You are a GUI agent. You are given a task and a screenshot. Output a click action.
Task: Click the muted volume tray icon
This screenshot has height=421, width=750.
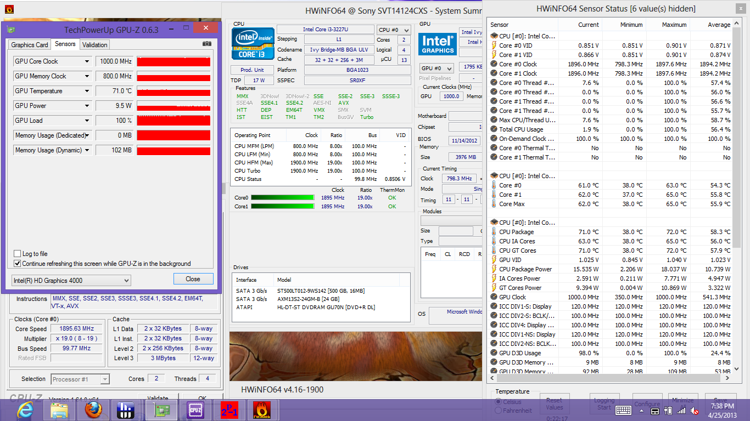pos(695,410)
